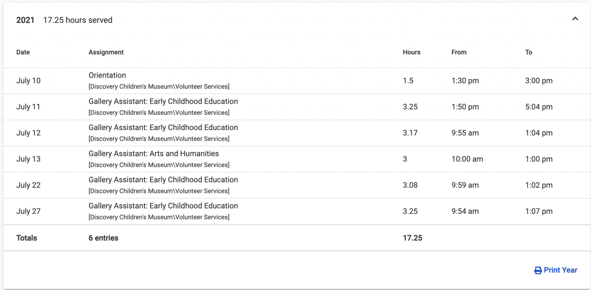Click the To column header
The height and width of the screenshot is (290, 591).
click(x=529, y=52)
